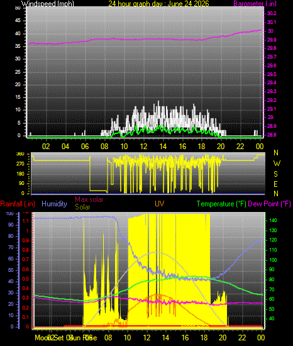Click the 1.1 value on rainfall axis
Viewport: 293px width, 346px height.
click(x=26, y=221)
